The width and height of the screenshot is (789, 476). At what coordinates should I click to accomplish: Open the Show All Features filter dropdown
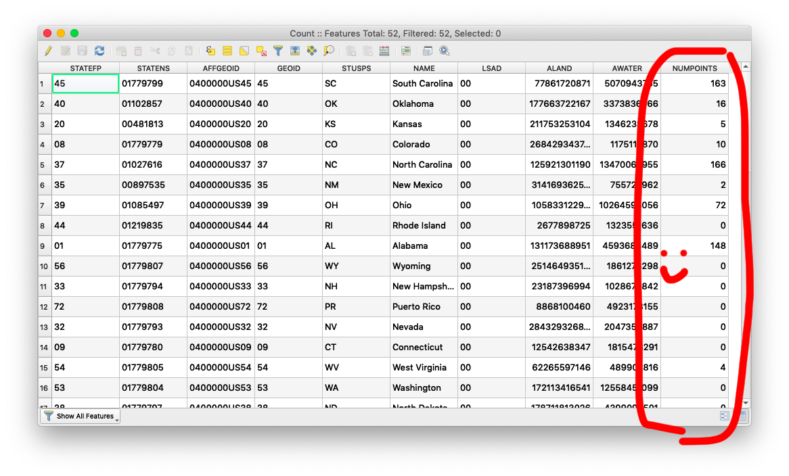point(81,416)
